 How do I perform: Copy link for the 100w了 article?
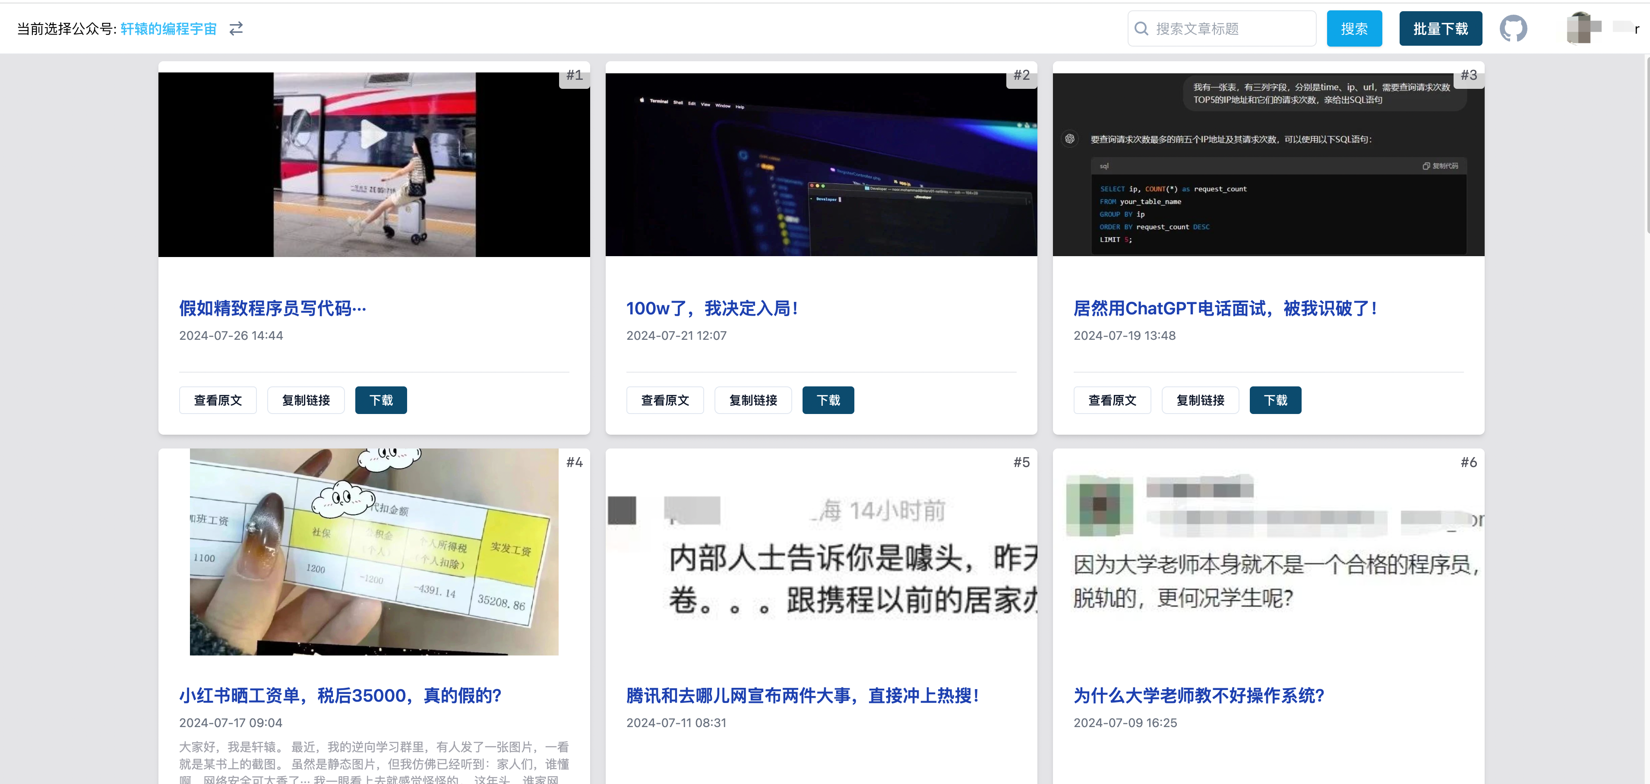pos(752,400)
